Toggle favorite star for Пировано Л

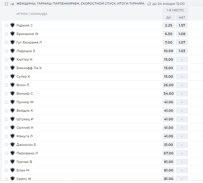[x=6, y=153]
